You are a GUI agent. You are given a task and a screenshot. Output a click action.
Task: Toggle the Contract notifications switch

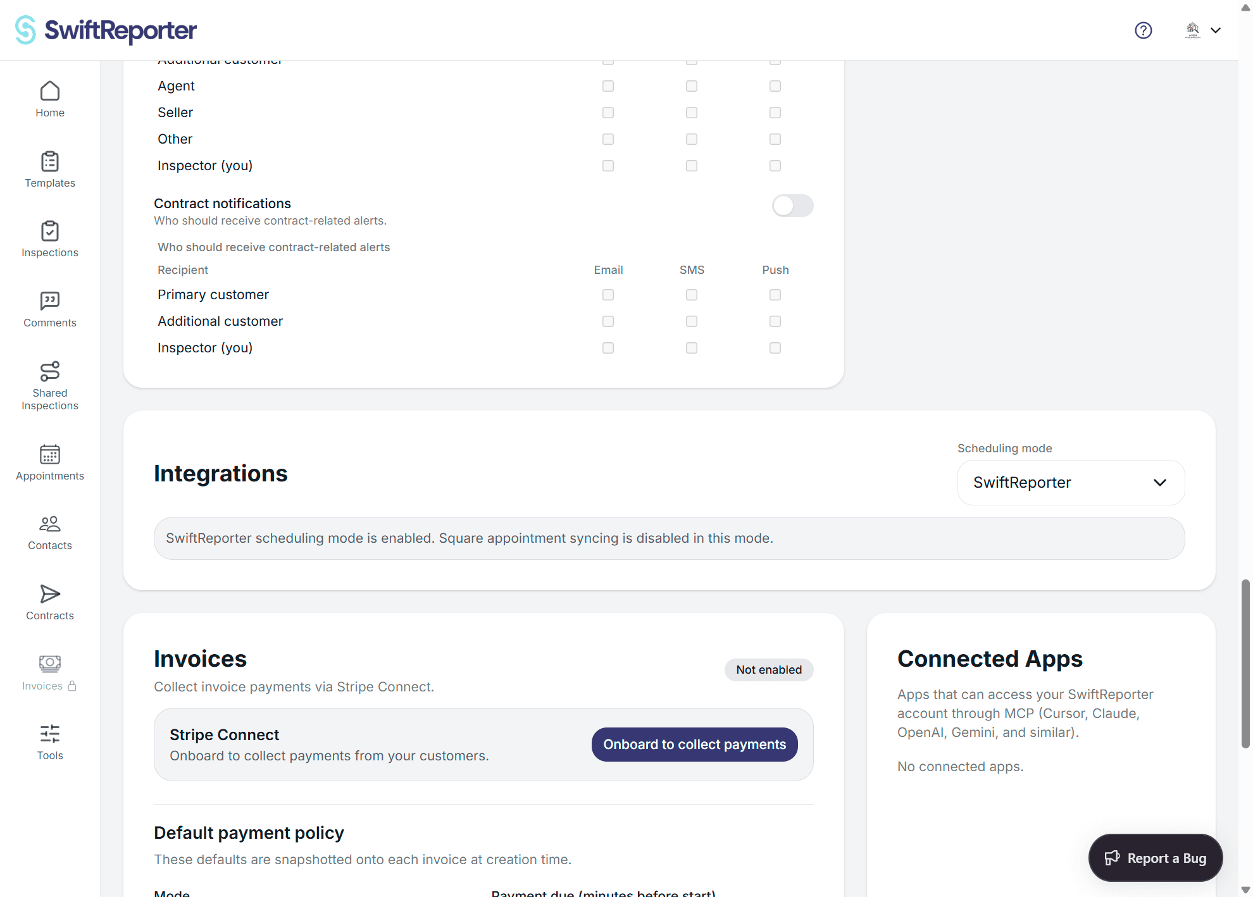click(792, 206)
